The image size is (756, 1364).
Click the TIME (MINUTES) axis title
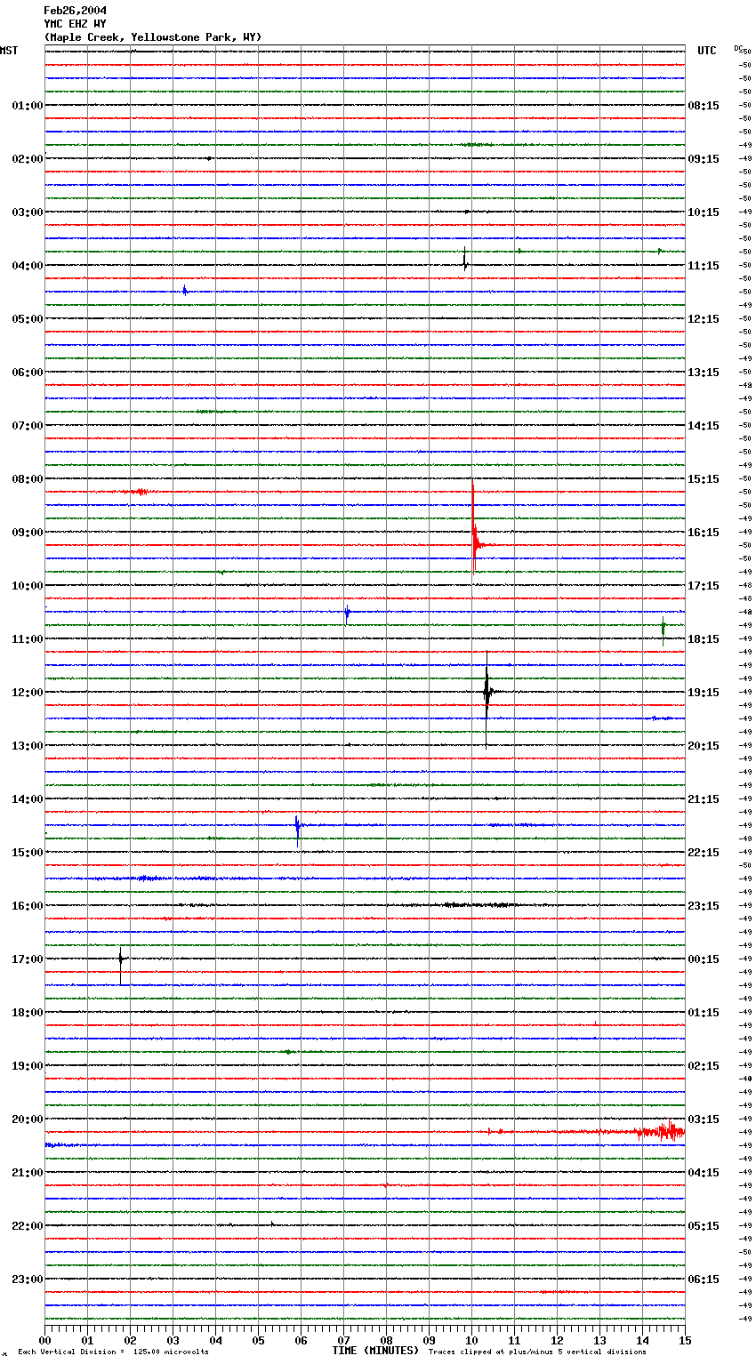[x=375, y=1351]
